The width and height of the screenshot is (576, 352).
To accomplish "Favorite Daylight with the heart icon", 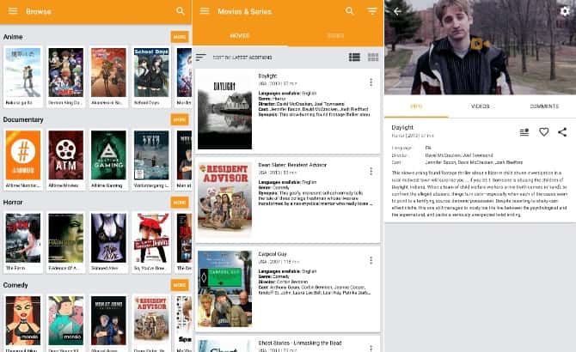I will click(543, 131).
